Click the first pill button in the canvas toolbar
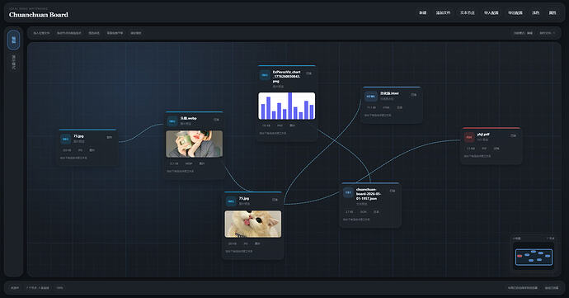569x298 pixels. tap(42, 33)
